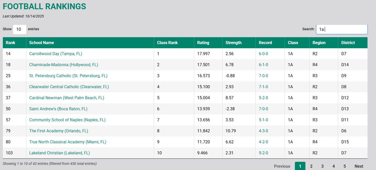This screenshot has height=170, width=376.
Task: Sort by Rating column header
Action: point(208,43)
